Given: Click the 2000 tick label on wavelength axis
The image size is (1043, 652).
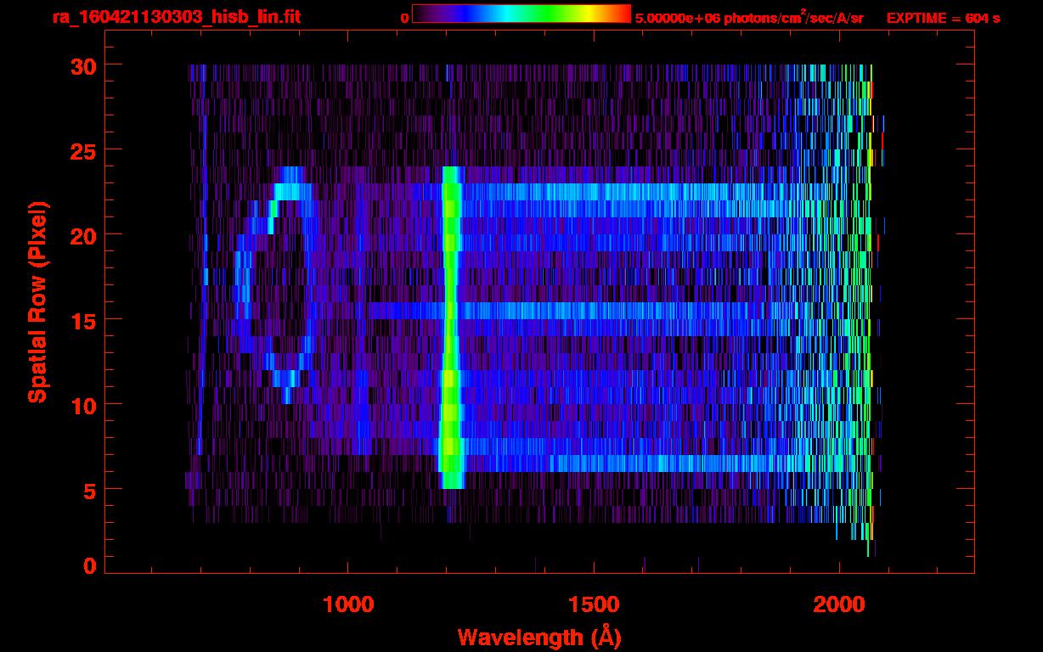Looking at the screenshot, I should point(839,604).
